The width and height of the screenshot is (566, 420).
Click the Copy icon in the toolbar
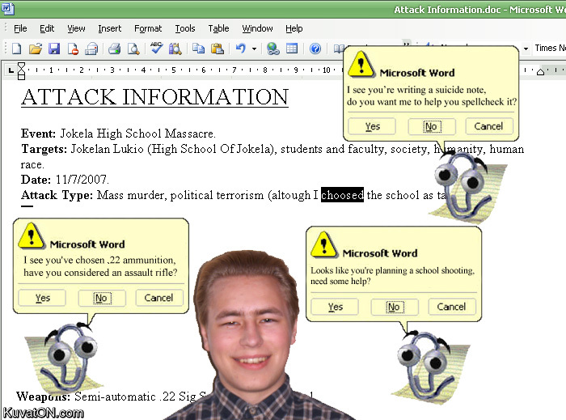(198, 49)
